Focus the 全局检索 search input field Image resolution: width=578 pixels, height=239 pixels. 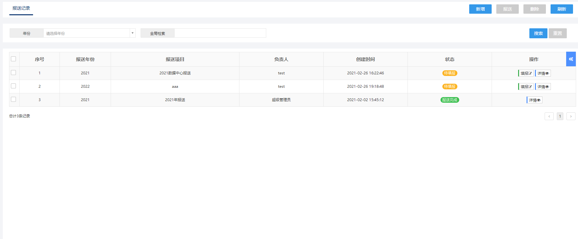tap(220, 33)
